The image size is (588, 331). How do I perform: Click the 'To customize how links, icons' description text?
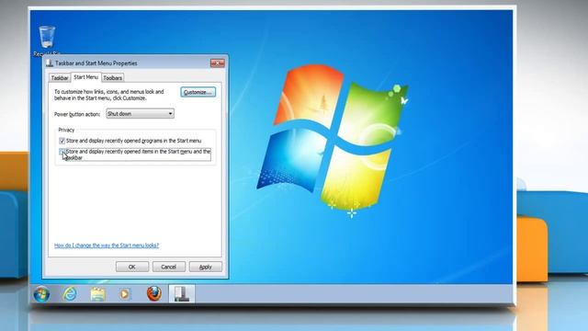click(109, 95)
